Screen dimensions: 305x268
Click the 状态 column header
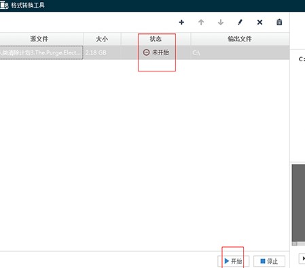(156, 39)
